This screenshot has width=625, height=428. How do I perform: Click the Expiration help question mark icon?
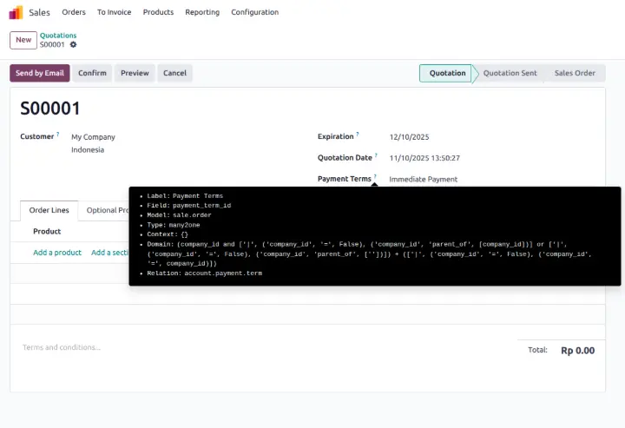point(358,135)
